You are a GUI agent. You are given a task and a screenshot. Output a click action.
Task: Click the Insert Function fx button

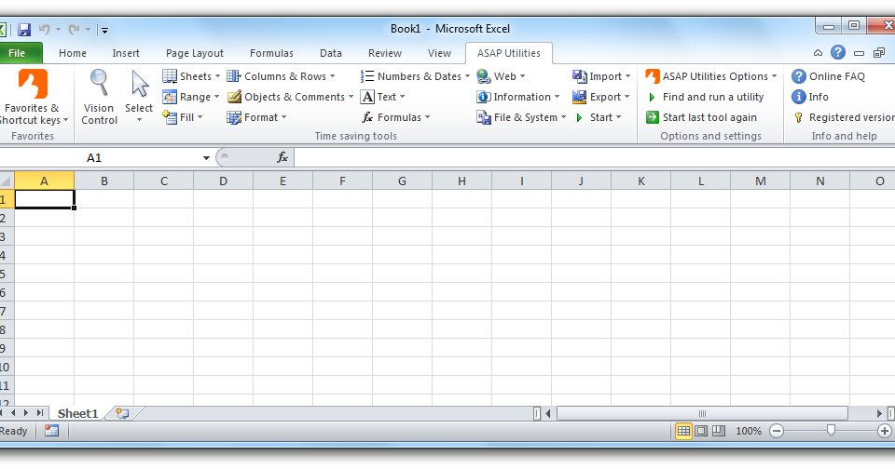[282, 157]
